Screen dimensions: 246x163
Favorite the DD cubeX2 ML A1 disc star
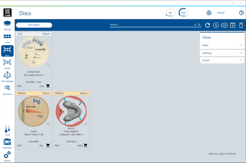pos(48,65)
